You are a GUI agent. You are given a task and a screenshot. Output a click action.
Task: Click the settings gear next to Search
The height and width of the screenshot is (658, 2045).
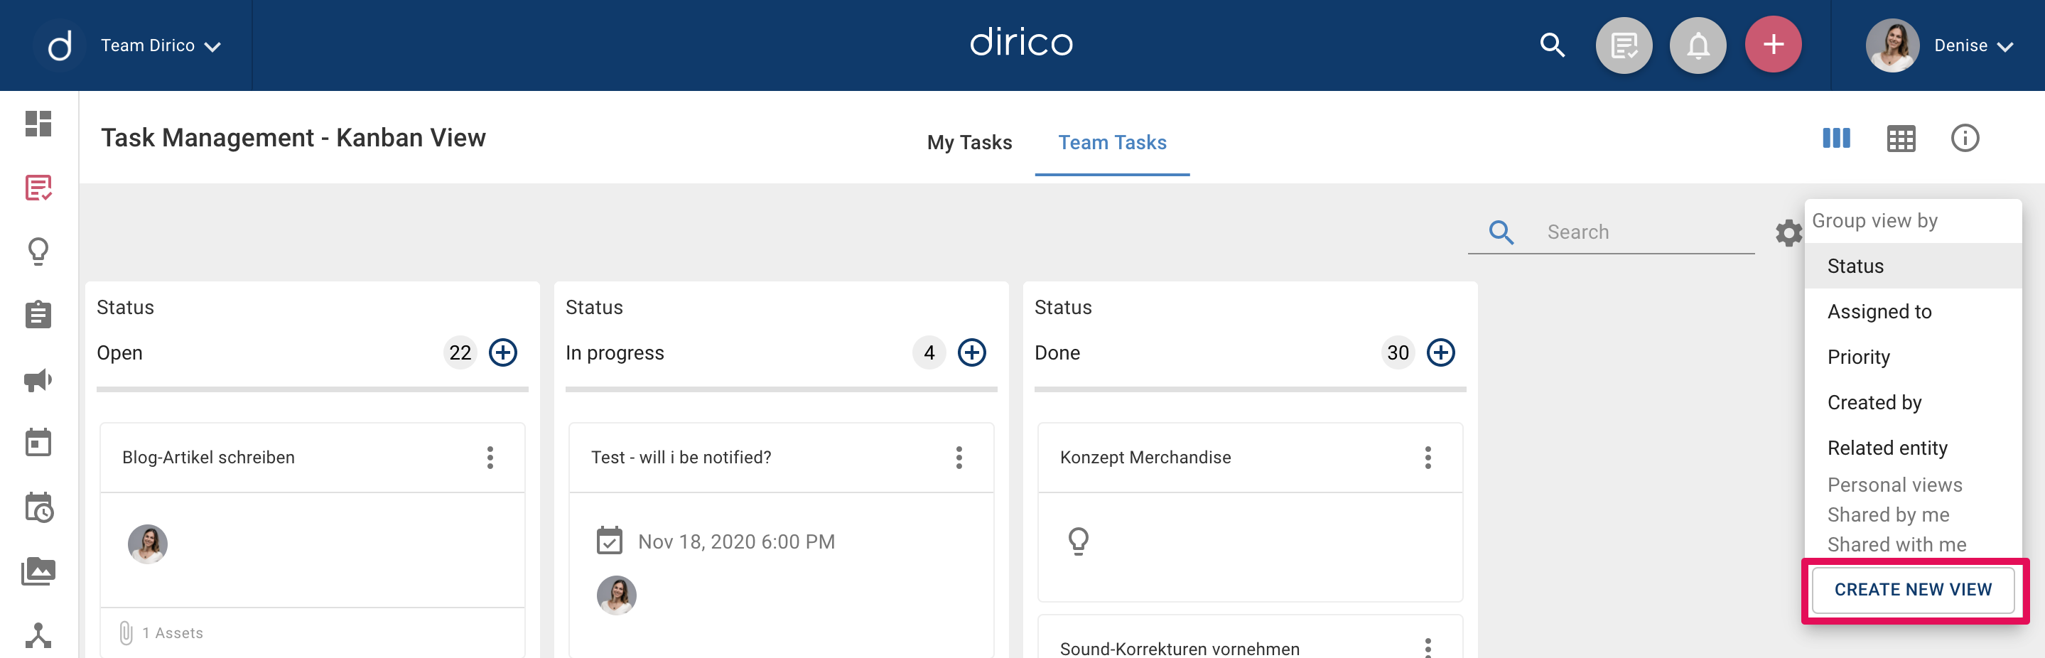[x=1788, y=232]
